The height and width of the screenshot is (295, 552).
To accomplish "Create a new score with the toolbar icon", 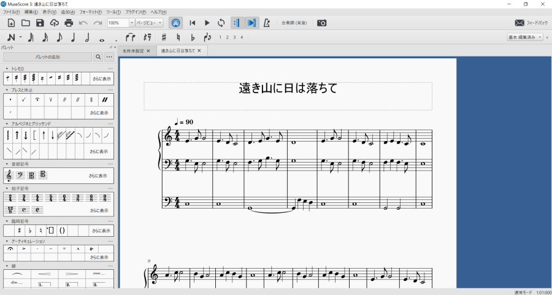I will pyautogui.click(x=11, y=23).
